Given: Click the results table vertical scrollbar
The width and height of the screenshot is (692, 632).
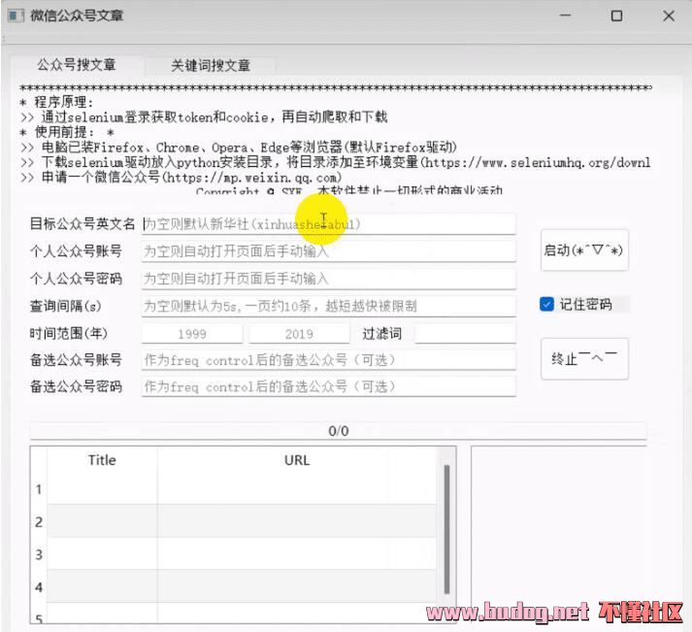Looking at the screenshot, I should click(x=446, y=534).
